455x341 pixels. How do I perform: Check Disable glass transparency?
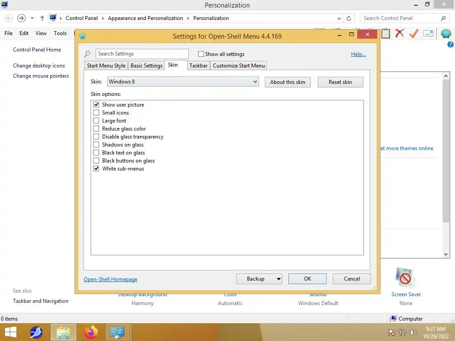coord(96,137)
